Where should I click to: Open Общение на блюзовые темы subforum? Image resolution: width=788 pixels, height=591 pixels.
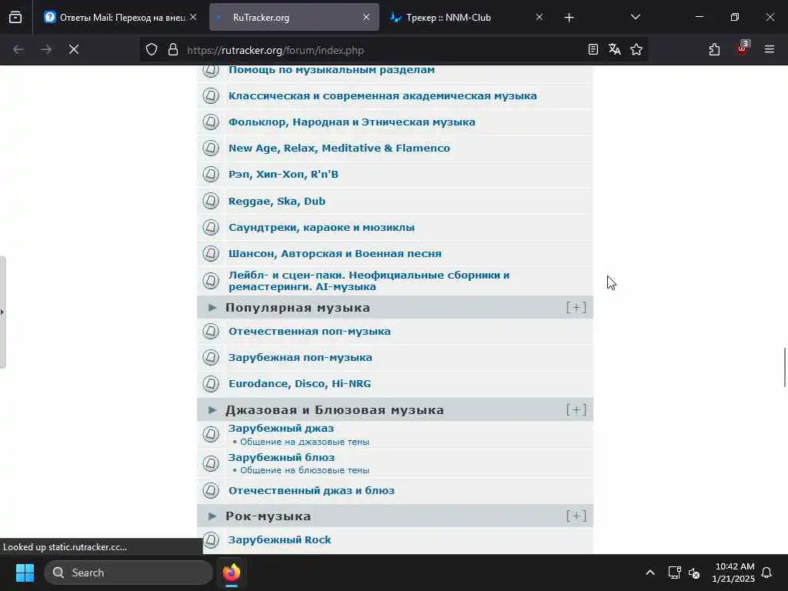[x=305, y=470]
